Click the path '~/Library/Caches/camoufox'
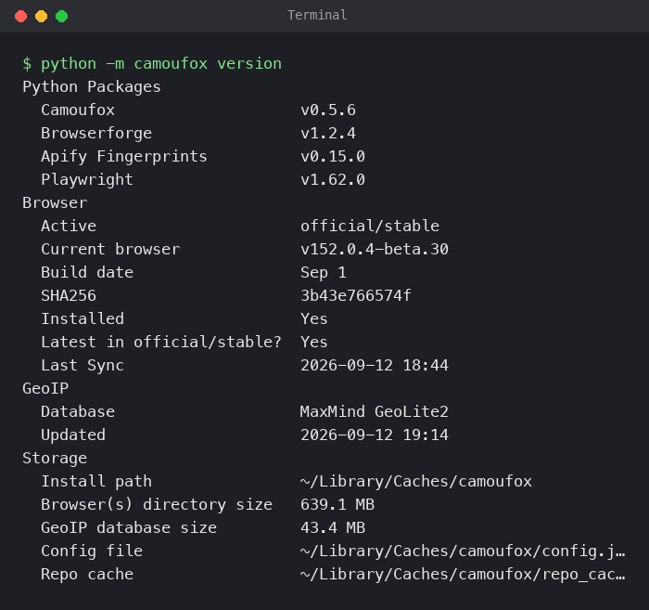The width and height of the screenshot is (649, 610). coord(416,482)
